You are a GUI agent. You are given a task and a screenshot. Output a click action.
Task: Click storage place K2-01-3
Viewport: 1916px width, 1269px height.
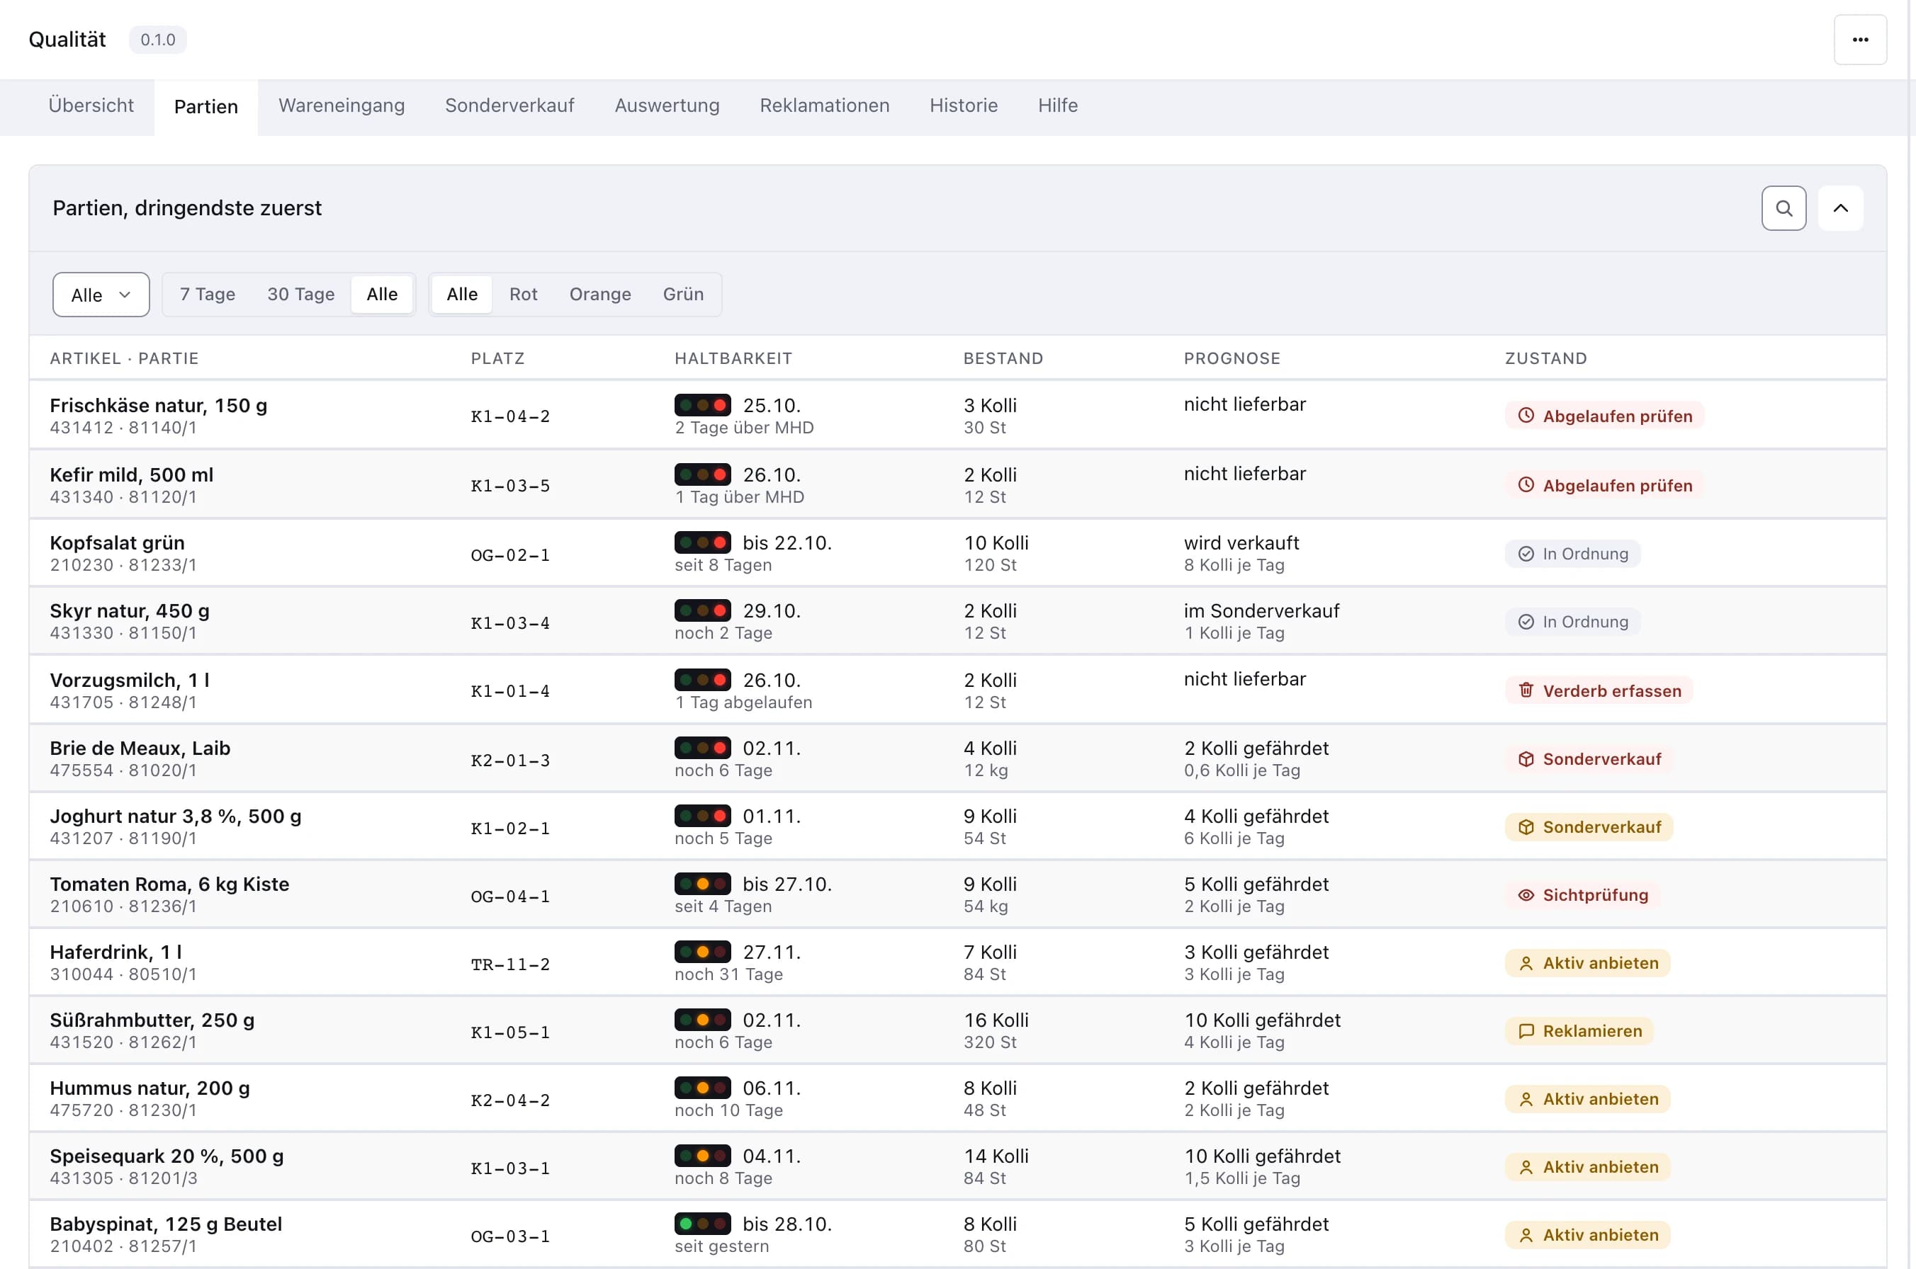(x=510, y=761)
